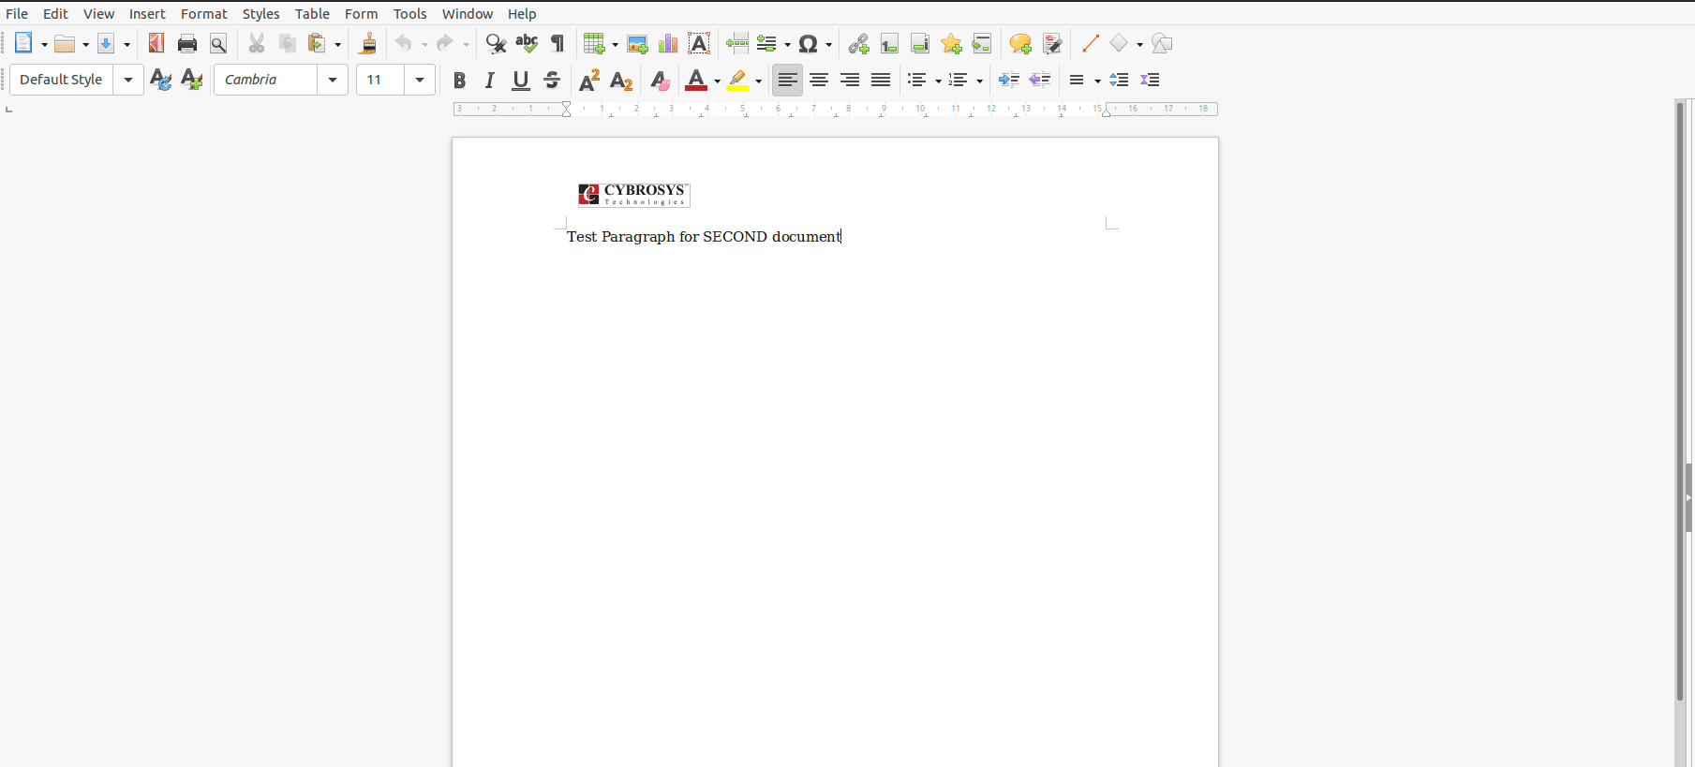The image size is (1695, 767).
Task: Click the Cut scissors icon
Action: coord(257,43)
